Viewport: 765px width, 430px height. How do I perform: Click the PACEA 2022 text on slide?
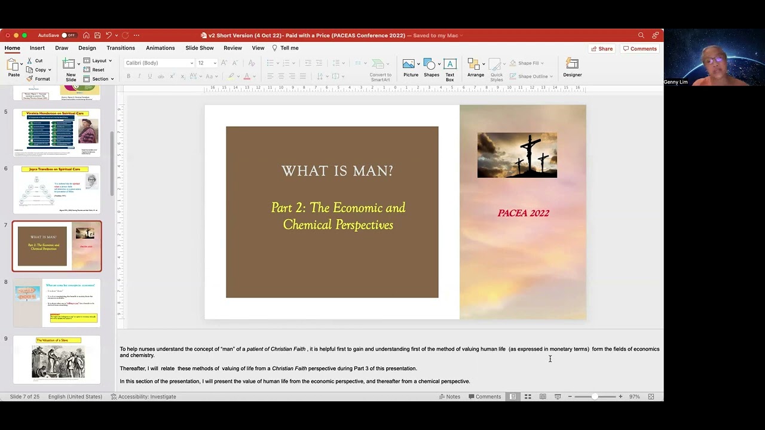click(523, 213)
